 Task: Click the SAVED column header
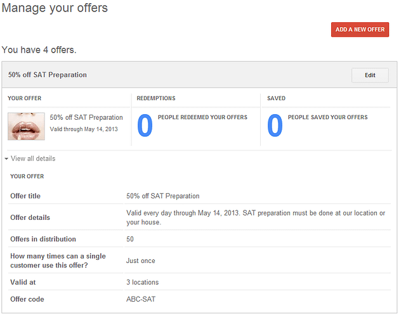pyautogui.click(x=276, y=98)
